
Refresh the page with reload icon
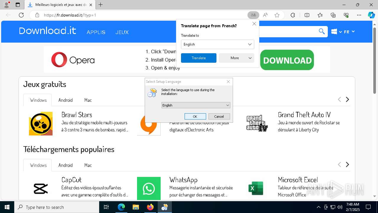pyautogui.click(x=21, y=15)
